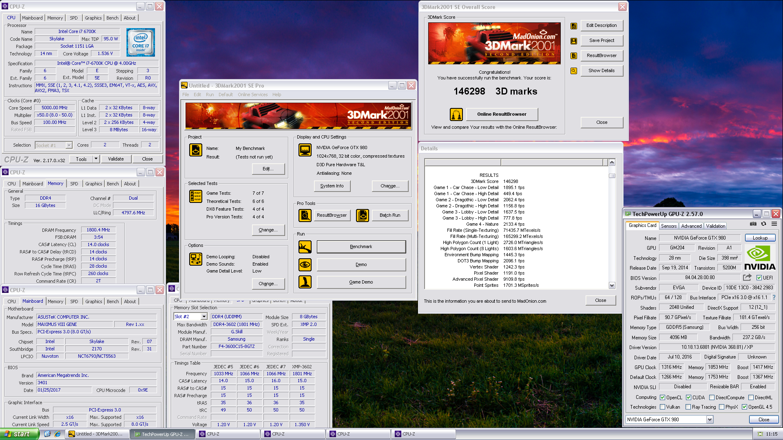This screenshot has width=783, height=440.
Task: Click the Batch Run icon
Action: click(x=363, y=215)
